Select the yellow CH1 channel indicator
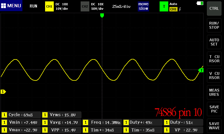 [49, 6]
